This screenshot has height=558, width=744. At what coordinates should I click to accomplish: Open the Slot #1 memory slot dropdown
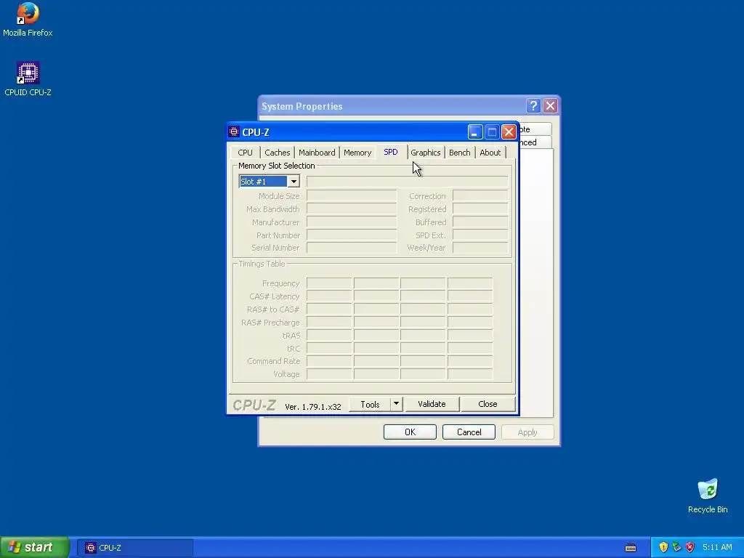tap(294, 181)
